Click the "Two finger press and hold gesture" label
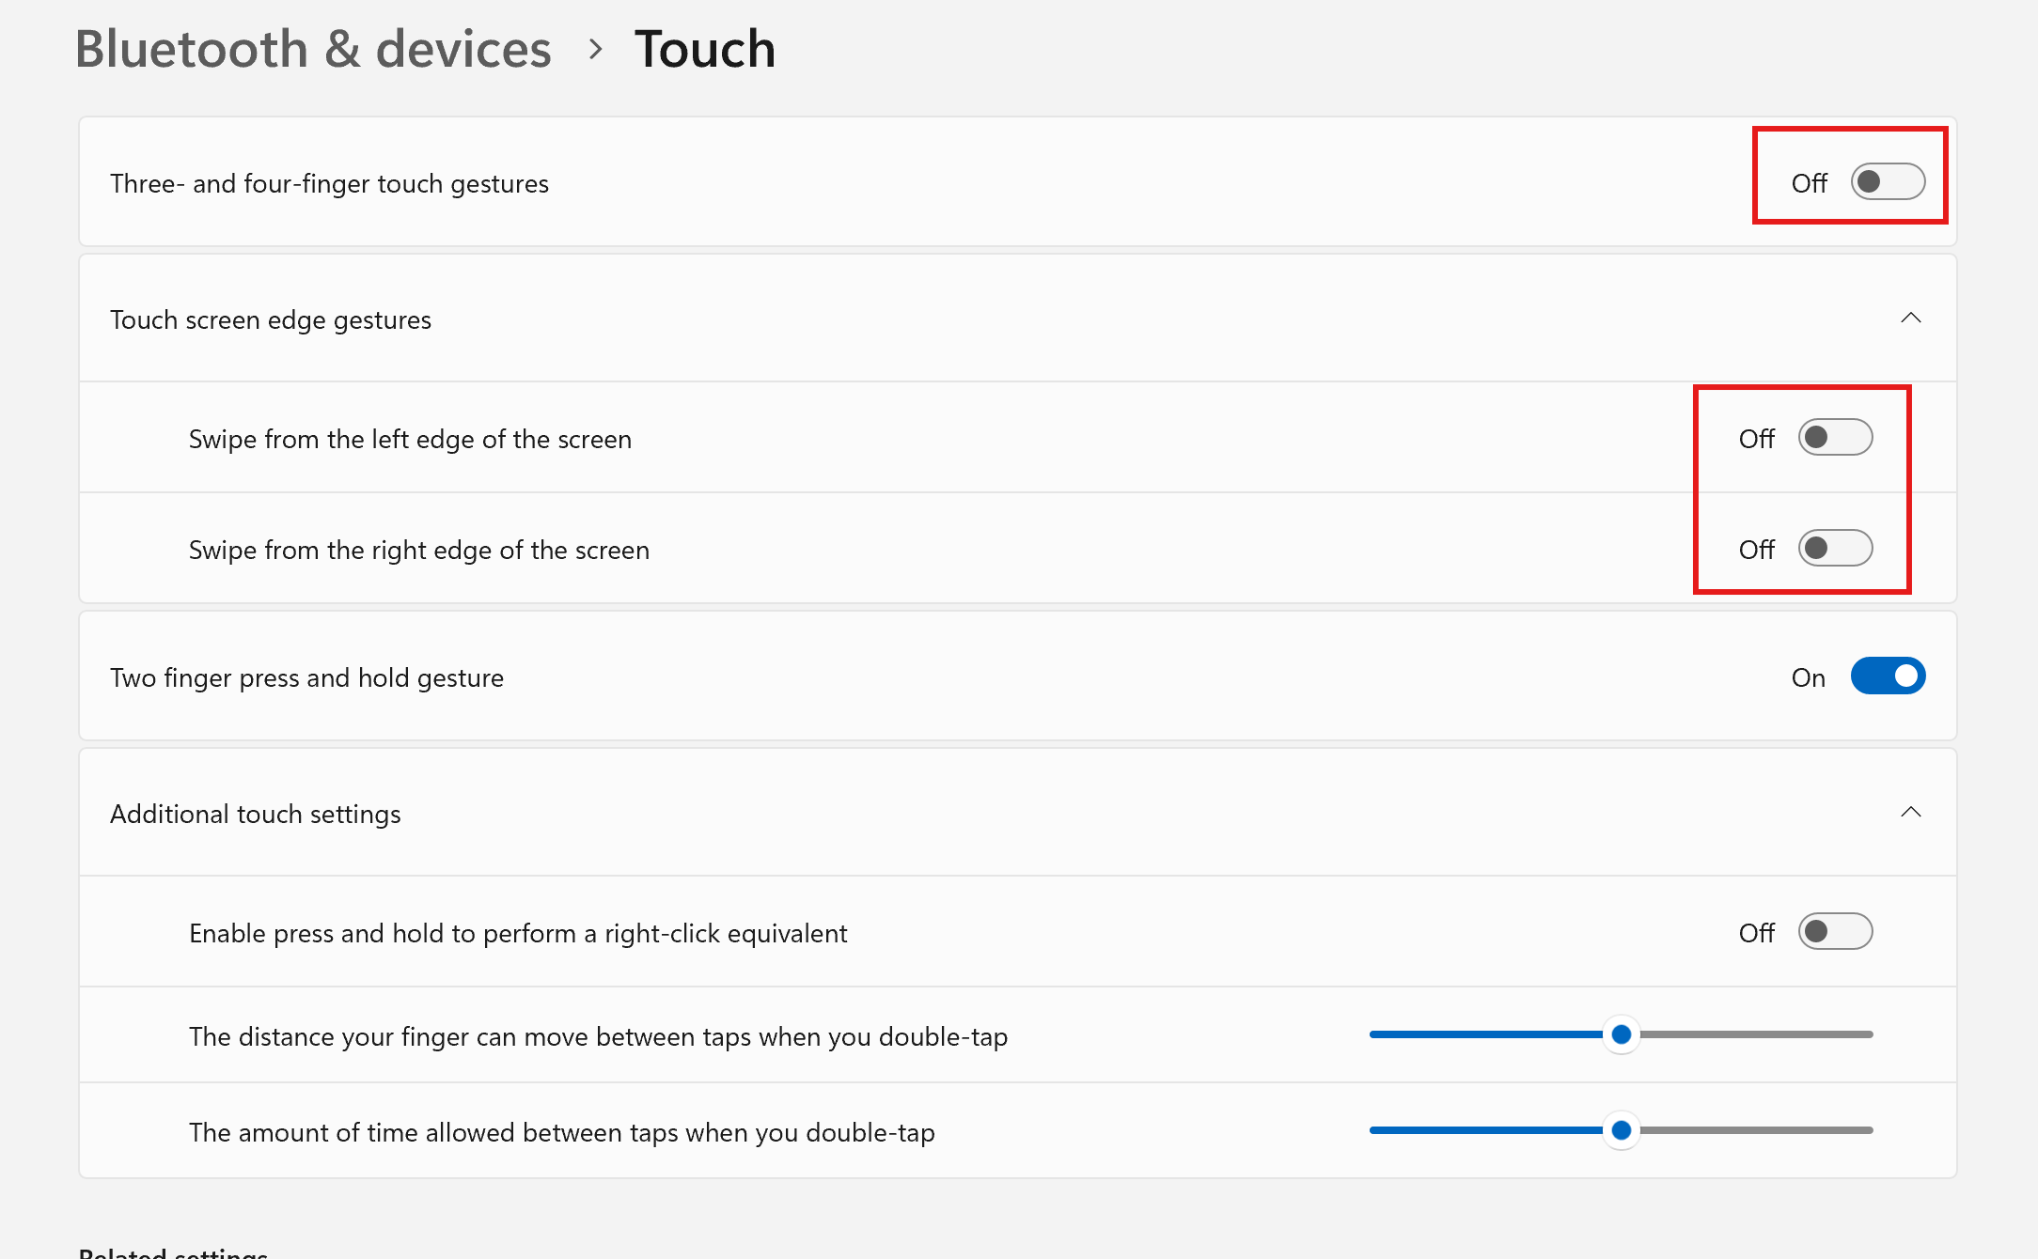The height and width of the screenshot is (1259, 2038). click(306, 677)
